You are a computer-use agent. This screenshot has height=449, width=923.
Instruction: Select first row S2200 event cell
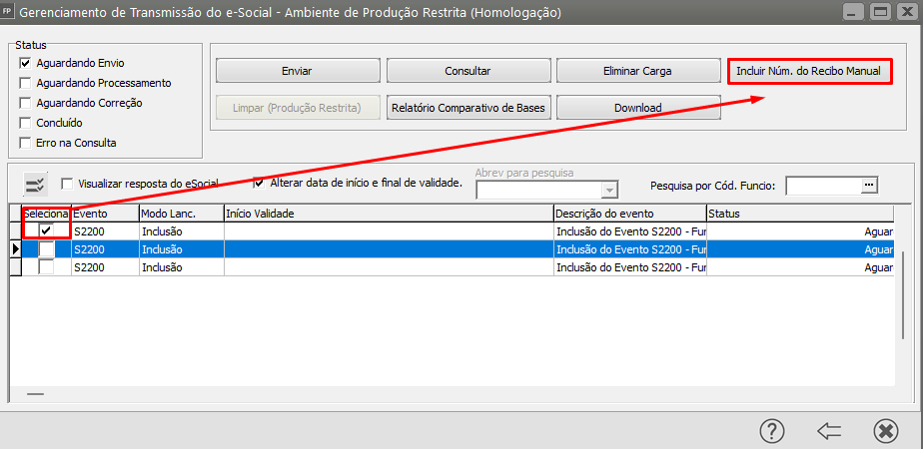[x=105, y=230]
